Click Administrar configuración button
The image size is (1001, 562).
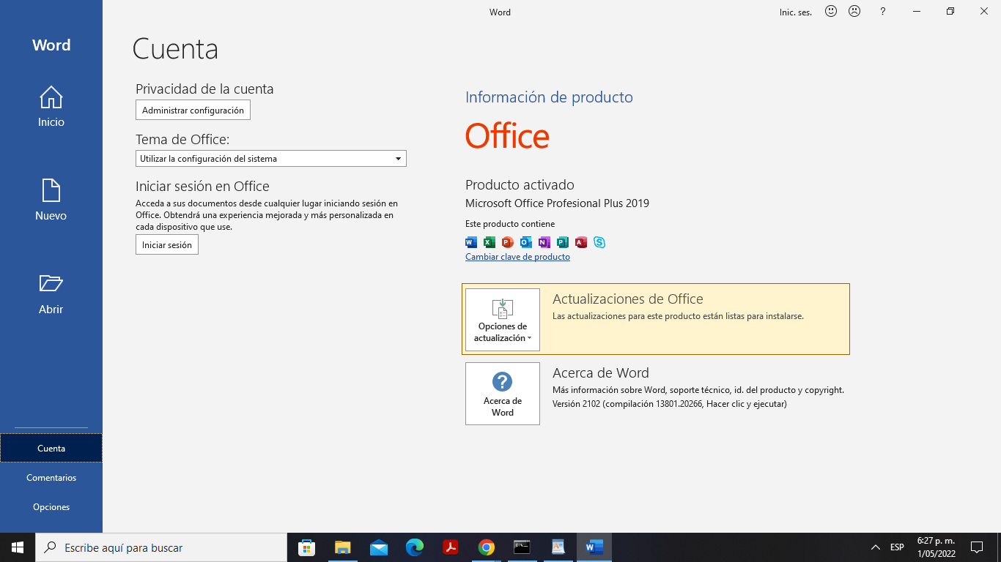[x=193, y=110]
